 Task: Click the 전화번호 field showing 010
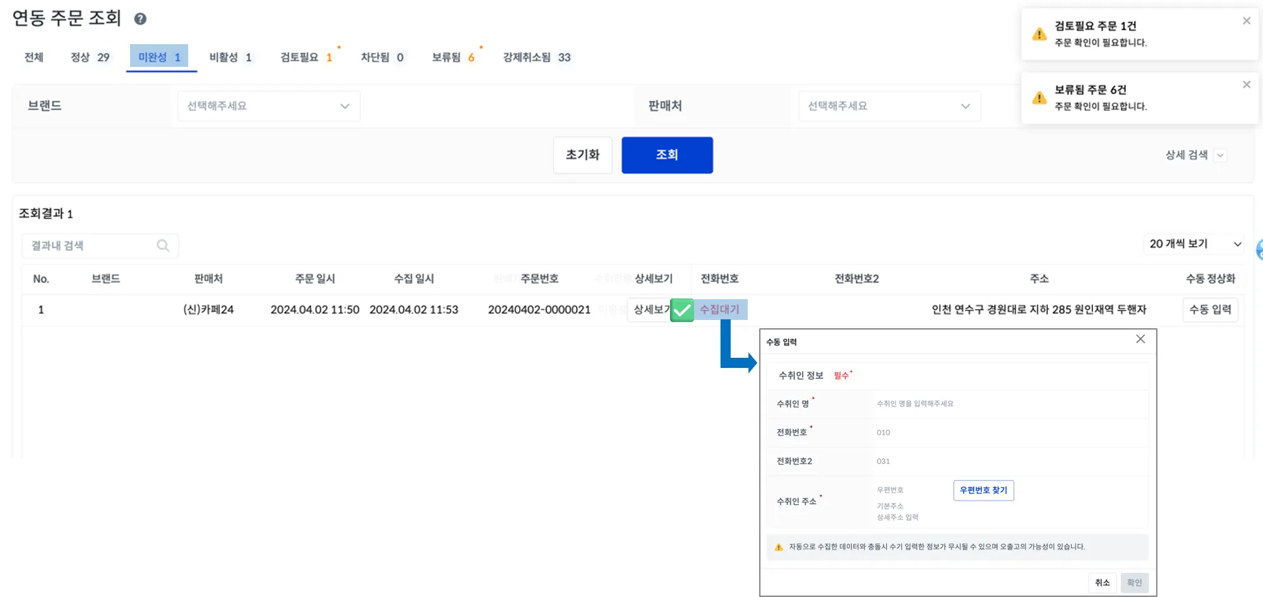tap(1009, 433)
